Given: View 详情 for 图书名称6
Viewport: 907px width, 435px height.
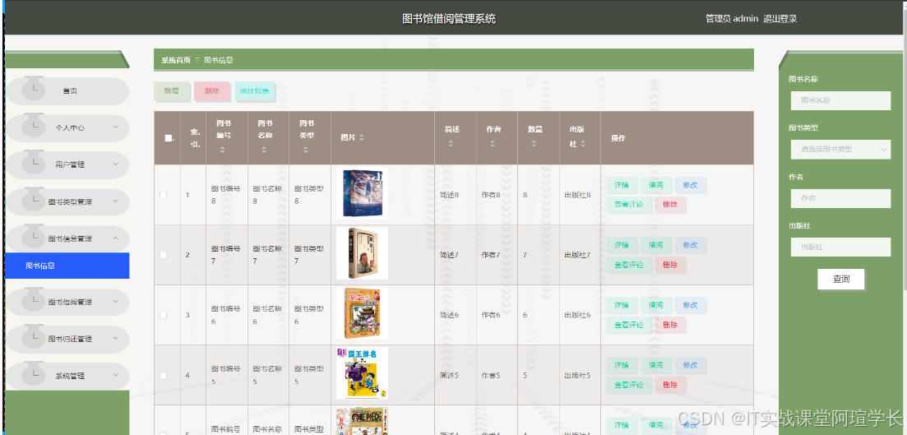Looking at the screenshot, I should [x=622, y=305].
